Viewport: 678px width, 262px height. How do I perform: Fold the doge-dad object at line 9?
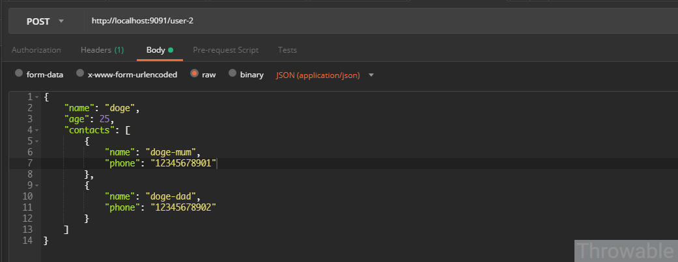(x=37, y=185)
